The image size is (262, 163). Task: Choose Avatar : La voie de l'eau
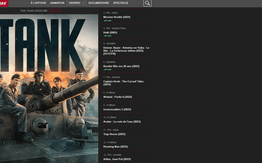122,122
